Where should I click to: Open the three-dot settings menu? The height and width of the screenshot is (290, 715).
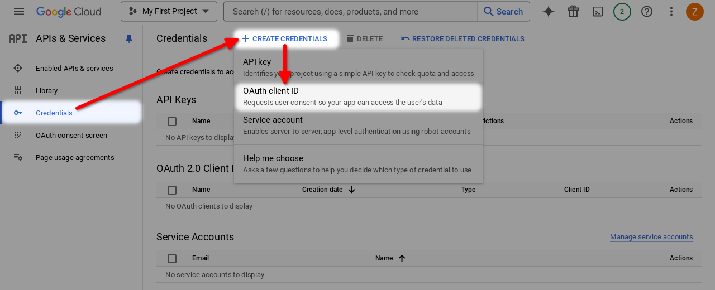click(x=671, y=11)
